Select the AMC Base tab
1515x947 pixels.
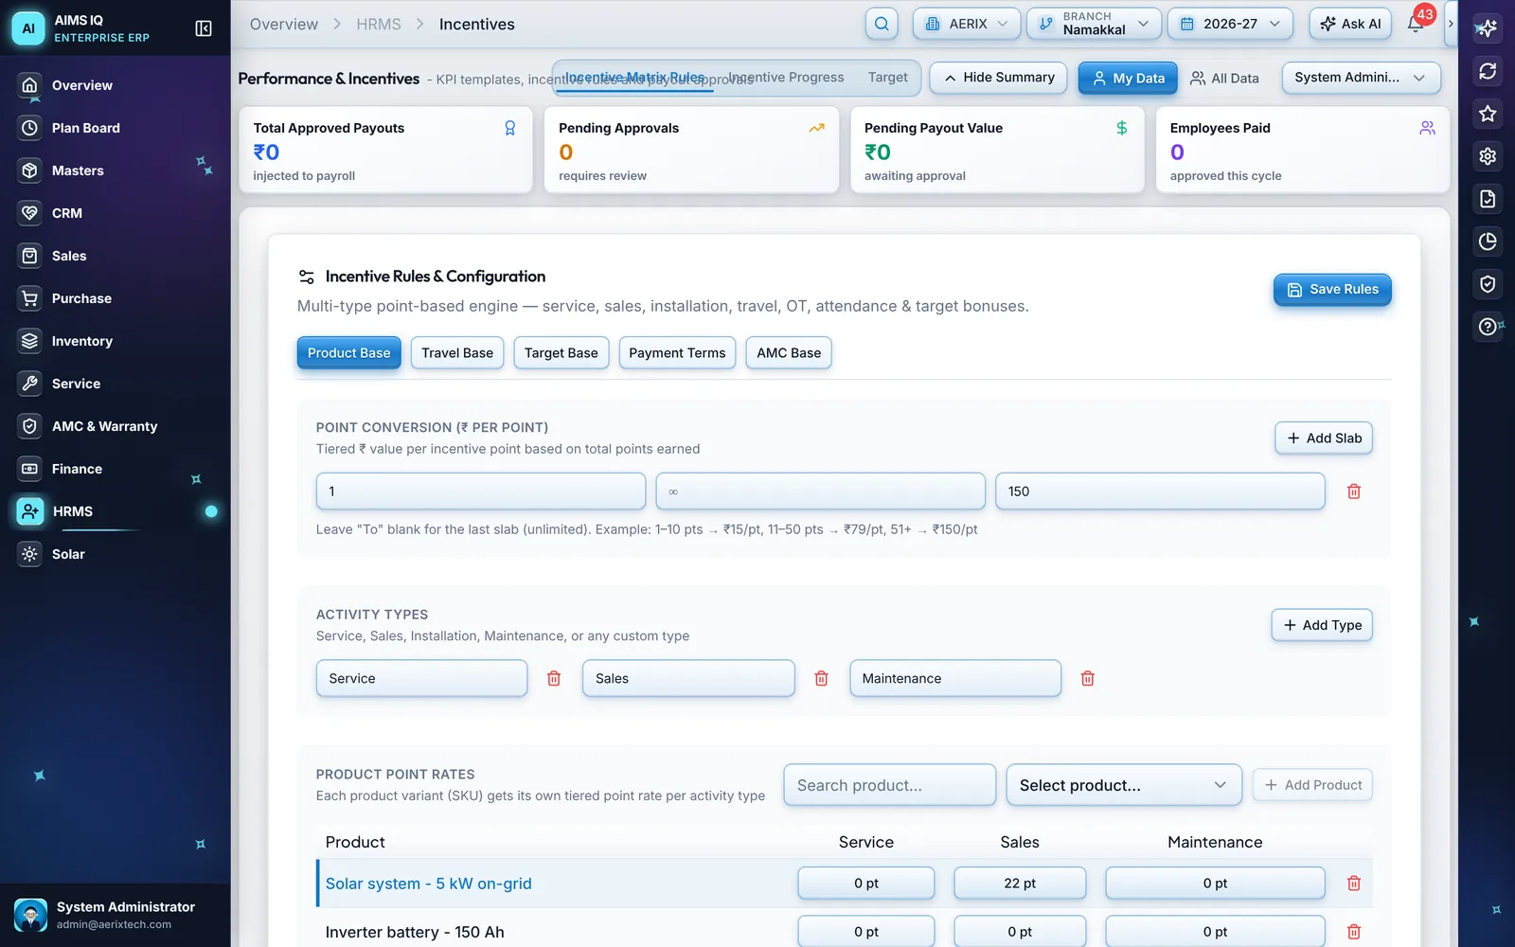[x=789, y=353]
